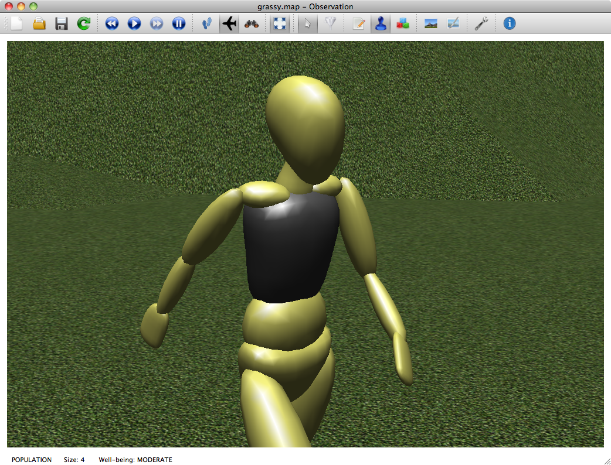611x465 pixels.
Task: Click the landscape terrain picture icon
Action: coord(431,23)
